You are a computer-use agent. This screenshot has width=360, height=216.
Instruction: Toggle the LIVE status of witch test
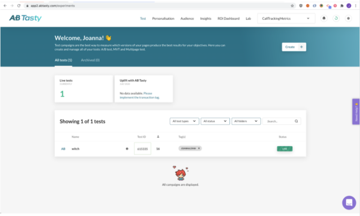[x=285, y=149]
